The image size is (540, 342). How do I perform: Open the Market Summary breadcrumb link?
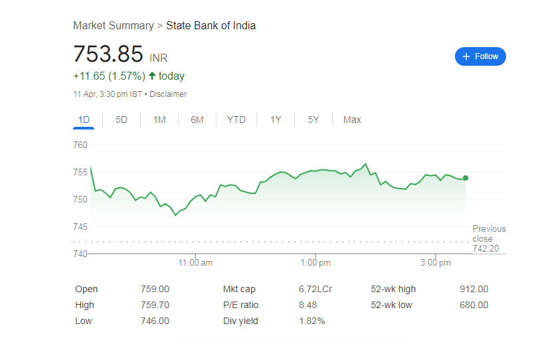click(x=113, y=25)
